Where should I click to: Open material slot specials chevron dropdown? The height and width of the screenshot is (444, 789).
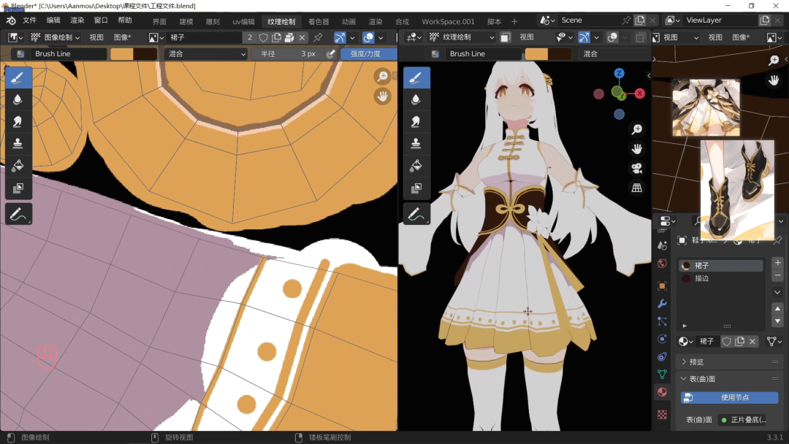pos(777,292)
